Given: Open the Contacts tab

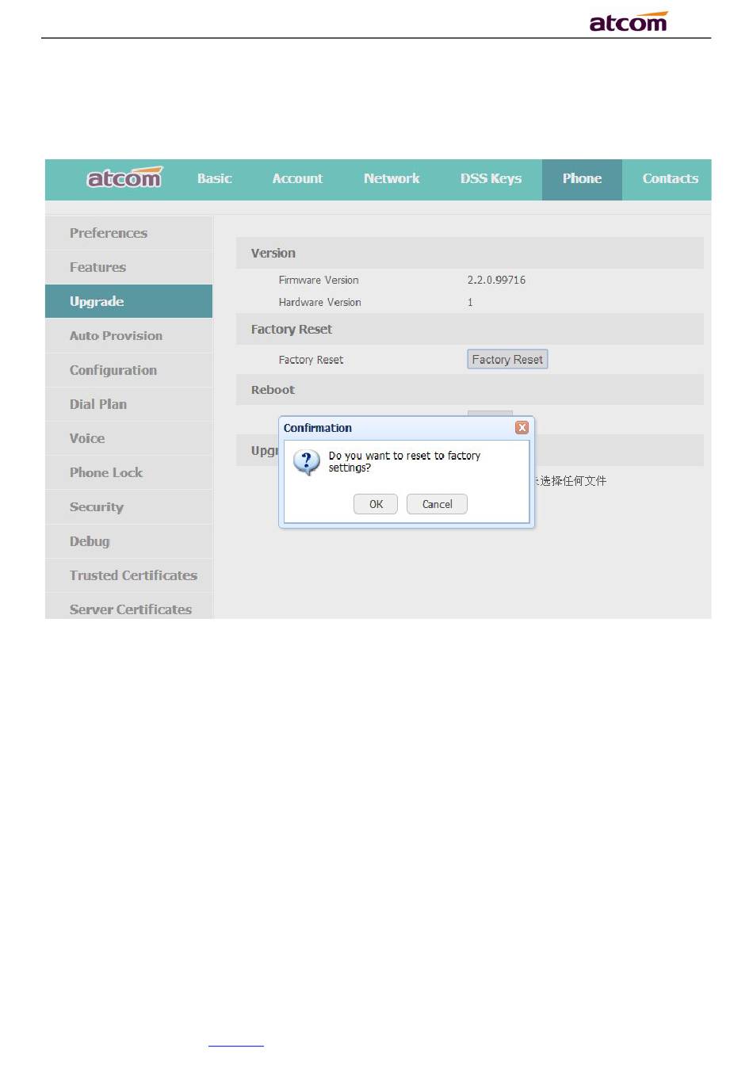Looking at the screenshot, I should coord(671,179).
